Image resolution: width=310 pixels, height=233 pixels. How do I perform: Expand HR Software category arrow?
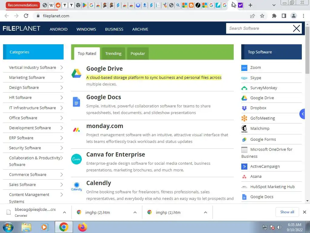click(x=61, y=97)
